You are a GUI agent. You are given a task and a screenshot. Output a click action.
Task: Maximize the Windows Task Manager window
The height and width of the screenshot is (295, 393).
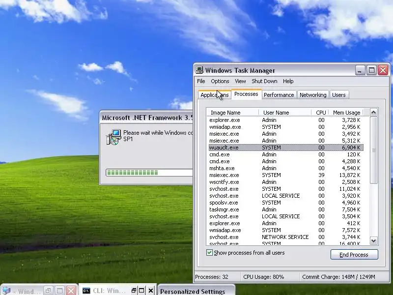[371, 70]
